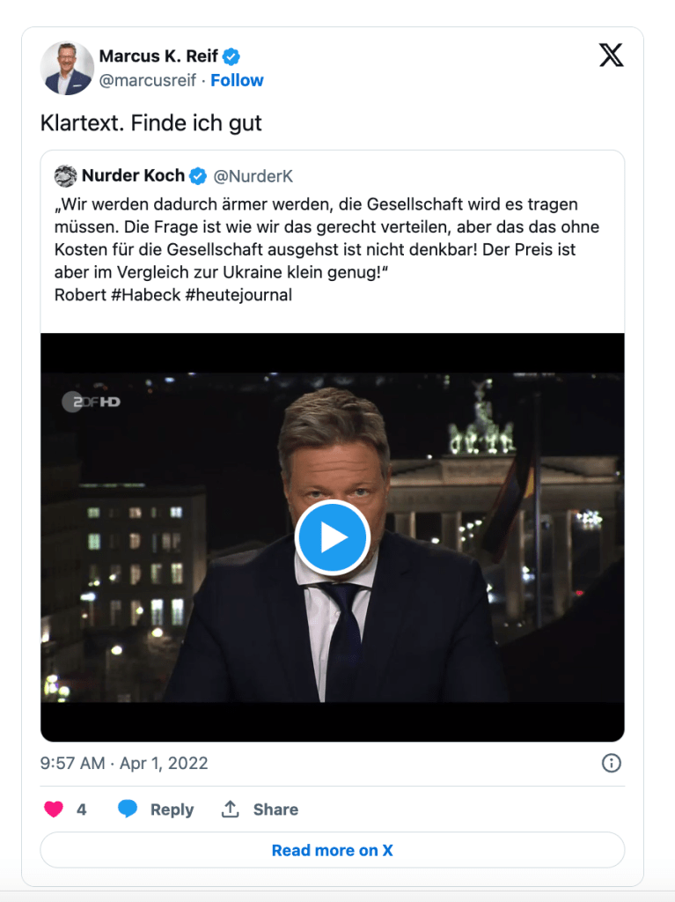Click the Nurder Koch avatar icon

[65, 175]
